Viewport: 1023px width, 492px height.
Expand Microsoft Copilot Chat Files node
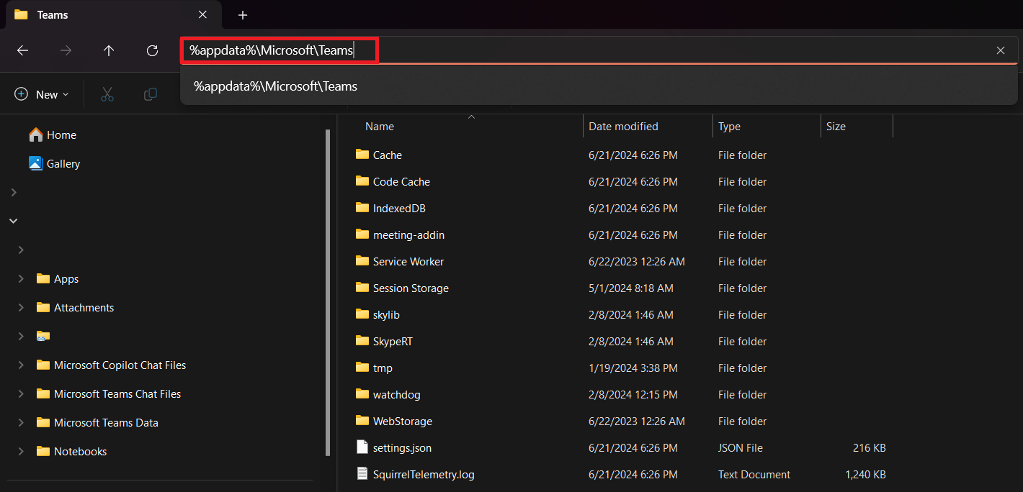click(x=21, y=365)
